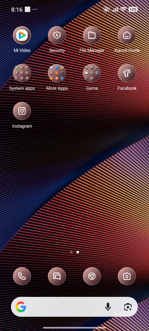Tap the "Facebook" label
This screenshot has height=331, width=149.
[127, 88]
